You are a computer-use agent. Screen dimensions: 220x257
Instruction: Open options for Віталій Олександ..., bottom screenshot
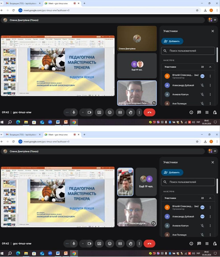(x=210, y=207)
